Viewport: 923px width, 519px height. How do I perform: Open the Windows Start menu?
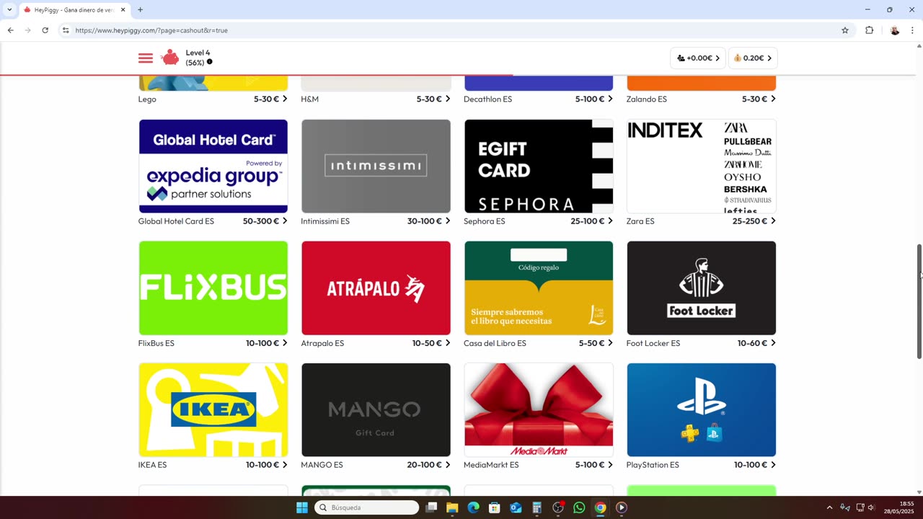(302, 507)
